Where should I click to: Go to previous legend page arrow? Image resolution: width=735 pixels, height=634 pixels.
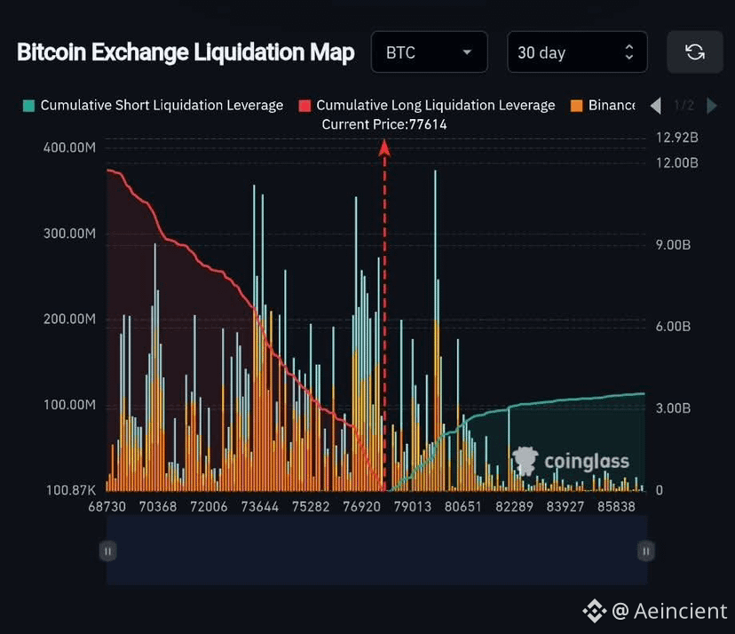click(656, 106)
